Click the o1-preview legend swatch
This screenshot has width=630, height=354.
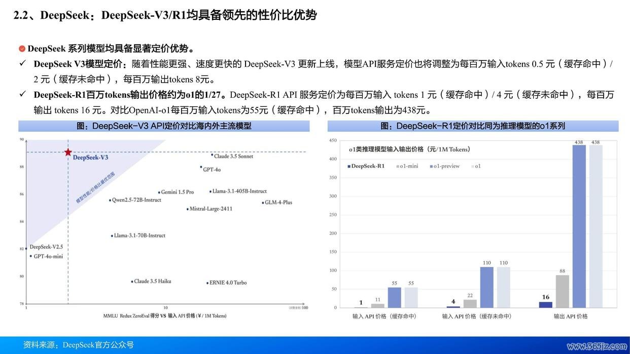[431, 166]
